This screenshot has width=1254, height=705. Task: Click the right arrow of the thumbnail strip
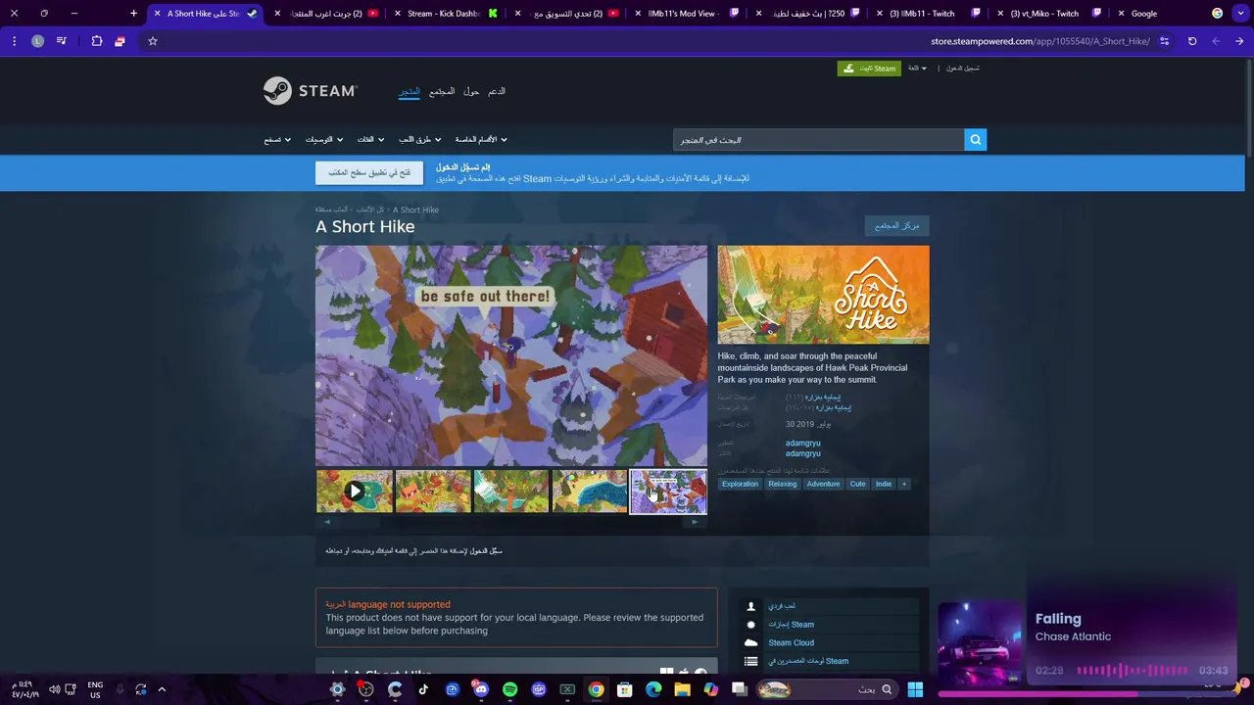coord(695,522)
